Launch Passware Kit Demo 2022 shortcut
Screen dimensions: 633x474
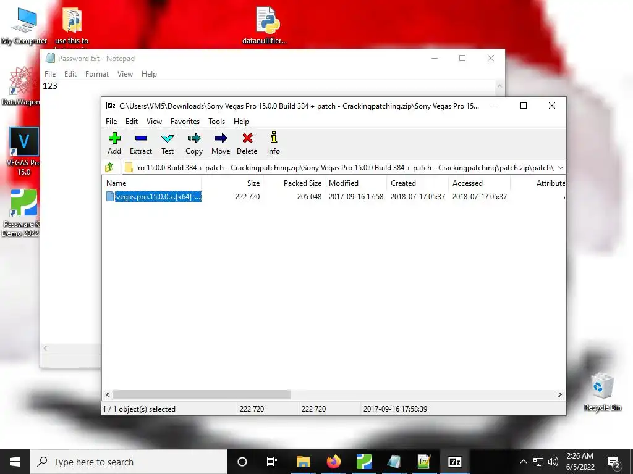[20, 213]
